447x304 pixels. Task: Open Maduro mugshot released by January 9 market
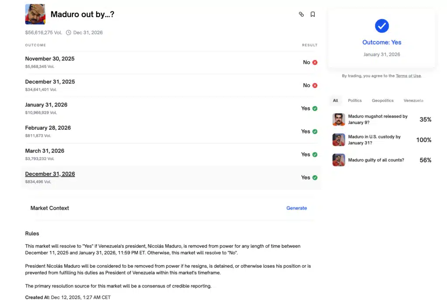click(x=378, y=119)
